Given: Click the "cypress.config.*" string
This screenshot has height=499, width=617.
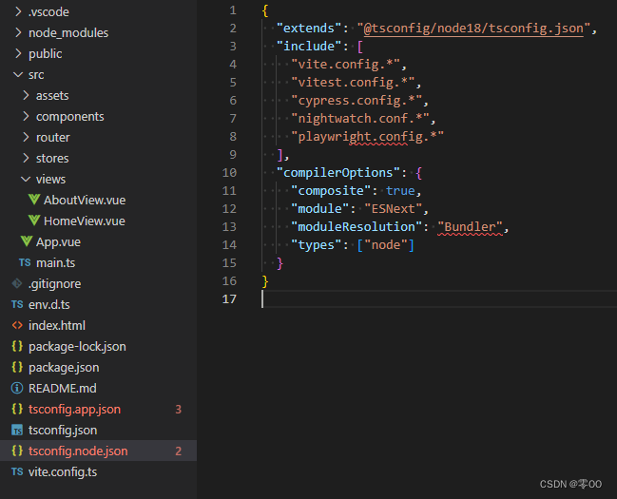Looking at the screenshot, I should (x=357, y=101).
